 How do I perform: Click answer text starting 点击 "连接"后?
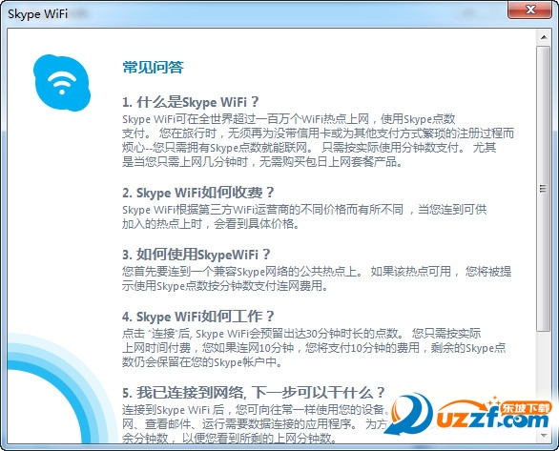(314, 348)
